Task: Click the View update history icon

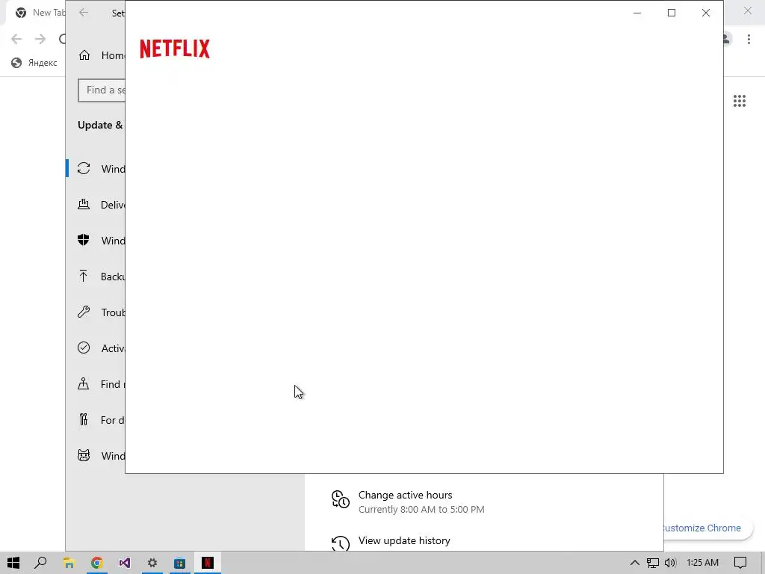Action: [341, 543]
